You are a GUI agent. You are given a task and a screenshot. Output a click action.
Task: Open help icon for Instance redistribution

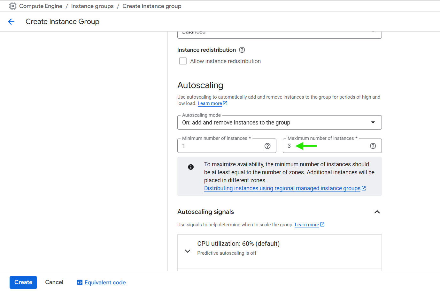pos(242,50)
